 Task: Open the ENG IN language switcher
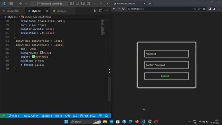[x=195, y=122]
